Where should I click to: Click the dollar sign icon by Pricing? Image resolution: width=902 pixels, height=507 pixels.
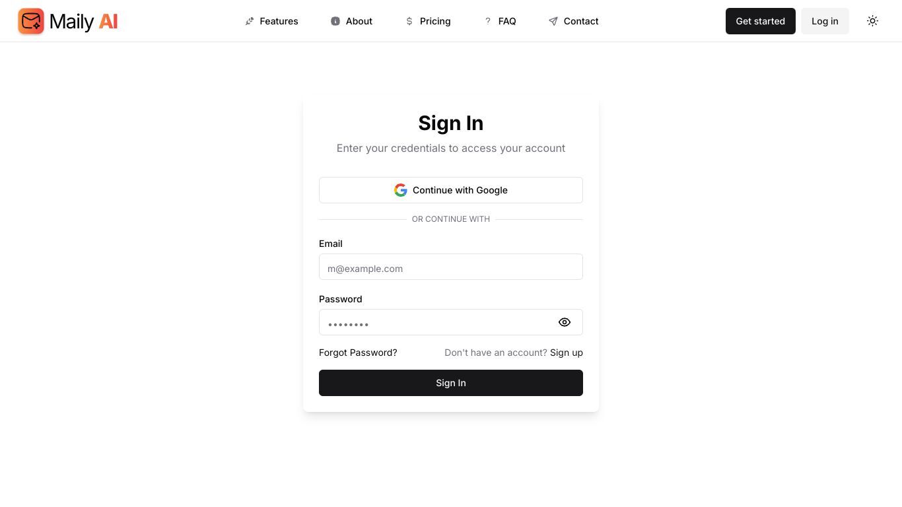click(x=409, y=21)
